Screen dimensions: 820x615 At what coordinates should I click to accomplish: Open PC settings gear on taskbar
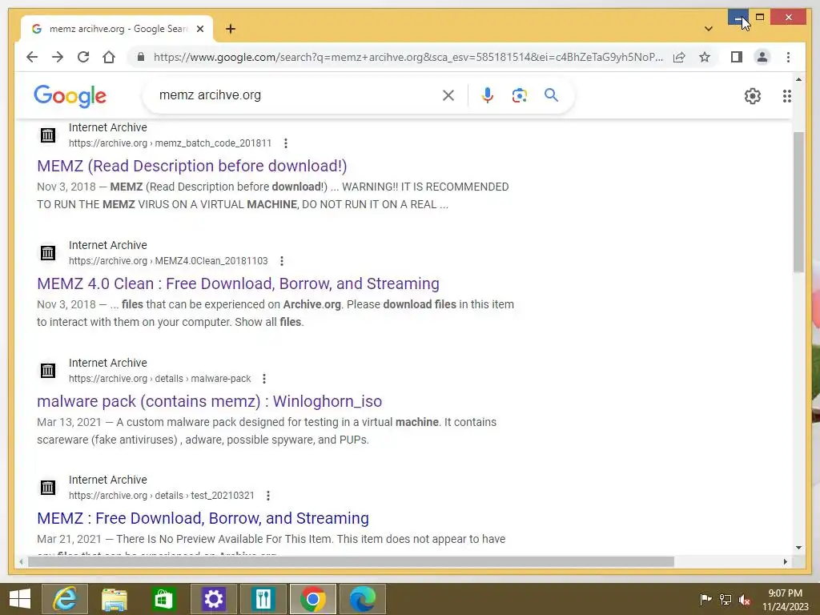[213, 599]
